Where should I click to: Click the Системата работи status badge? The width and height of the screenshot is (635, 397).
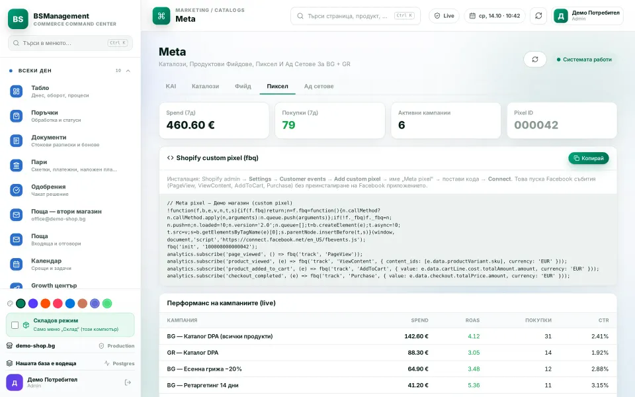[x=584, y=60]
